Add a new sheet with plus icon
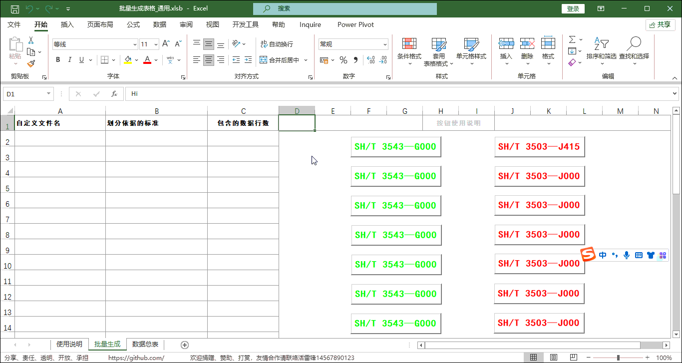Screen dimensions: 682x363 185,345
